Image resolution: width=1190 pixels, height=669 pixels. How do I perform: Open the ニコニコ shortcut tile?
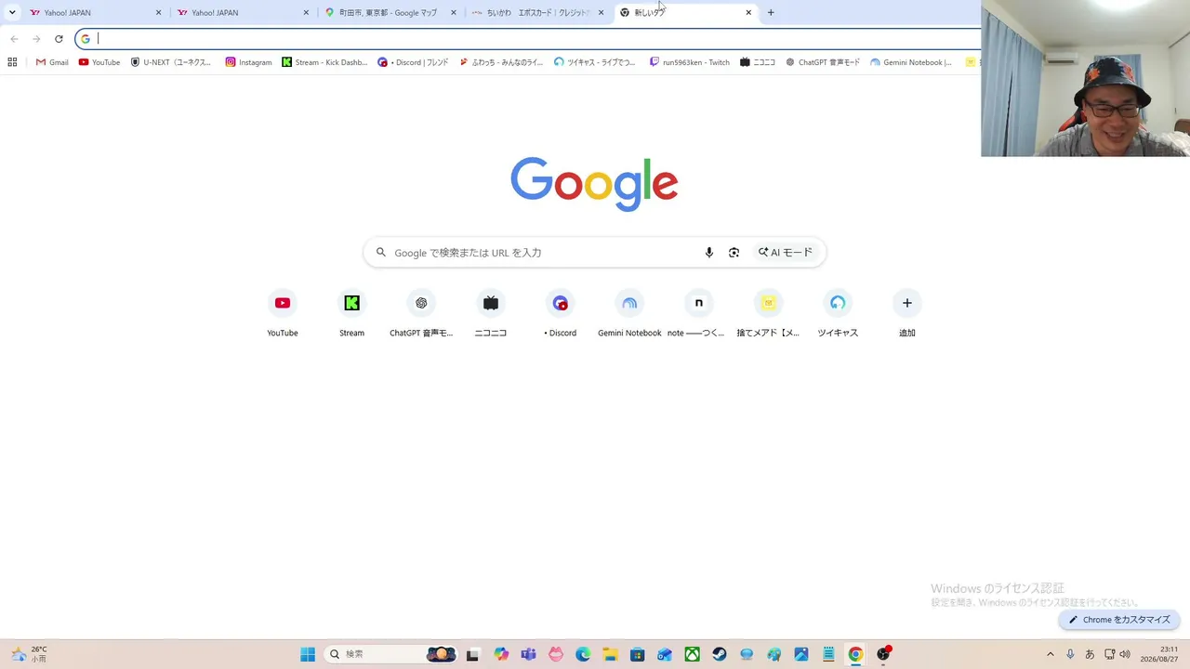coord(491,313)
